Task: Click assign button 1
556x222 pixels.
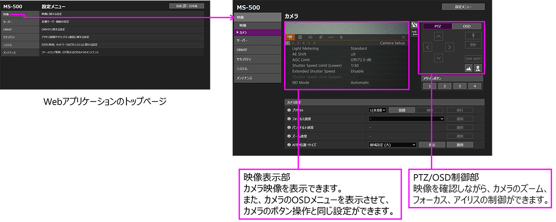Action: 430,86
